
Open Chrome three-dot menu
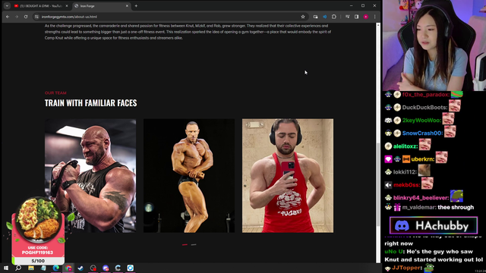point(374,17)
